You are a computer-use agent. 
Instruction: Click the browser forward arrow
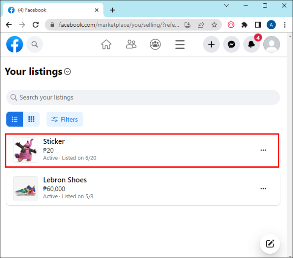(22, 25)
